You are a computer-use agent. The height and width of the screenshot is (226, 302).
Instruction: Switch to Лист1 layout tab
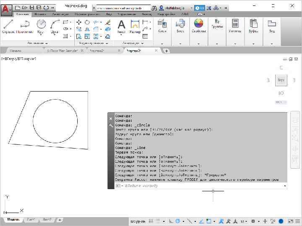[31, 219]
